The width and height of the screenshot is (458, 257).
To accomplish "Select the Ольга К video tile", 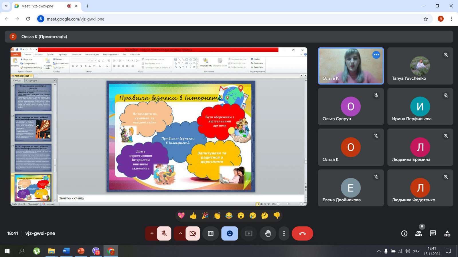I will (351, 66).
